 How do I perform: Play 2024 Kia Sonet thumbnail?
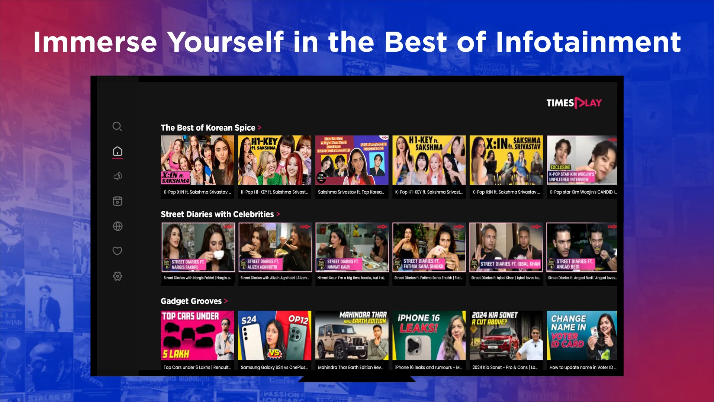(506, 335)
